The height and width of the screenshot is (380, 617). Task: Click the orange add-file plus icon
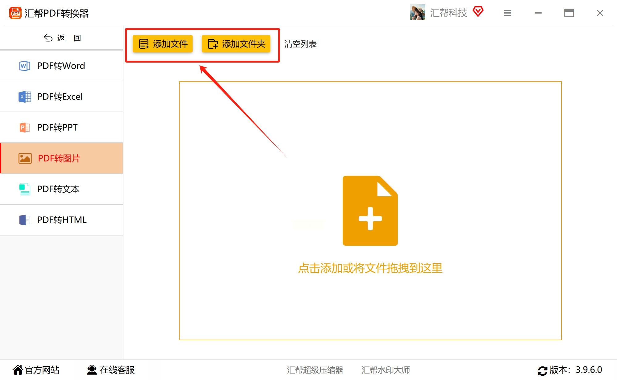point(370,211)
